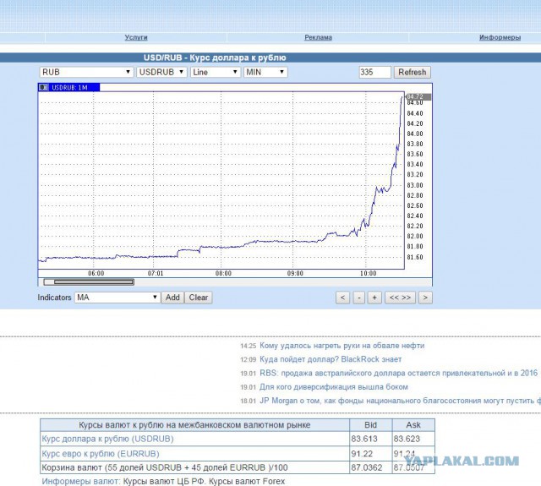Zoom out chart with minus button
Viewport: 541px width, 486px height.
[358, 298]
